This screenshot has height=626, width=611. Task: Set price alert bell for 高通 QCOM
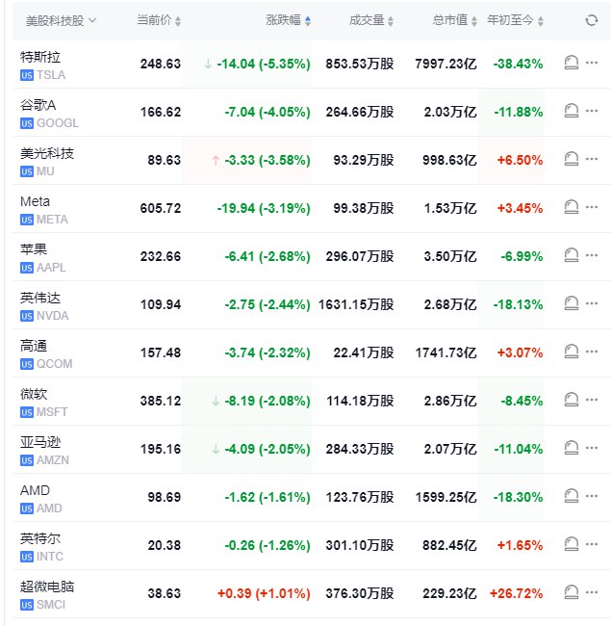pyautogui.click(x=572, y=352)
